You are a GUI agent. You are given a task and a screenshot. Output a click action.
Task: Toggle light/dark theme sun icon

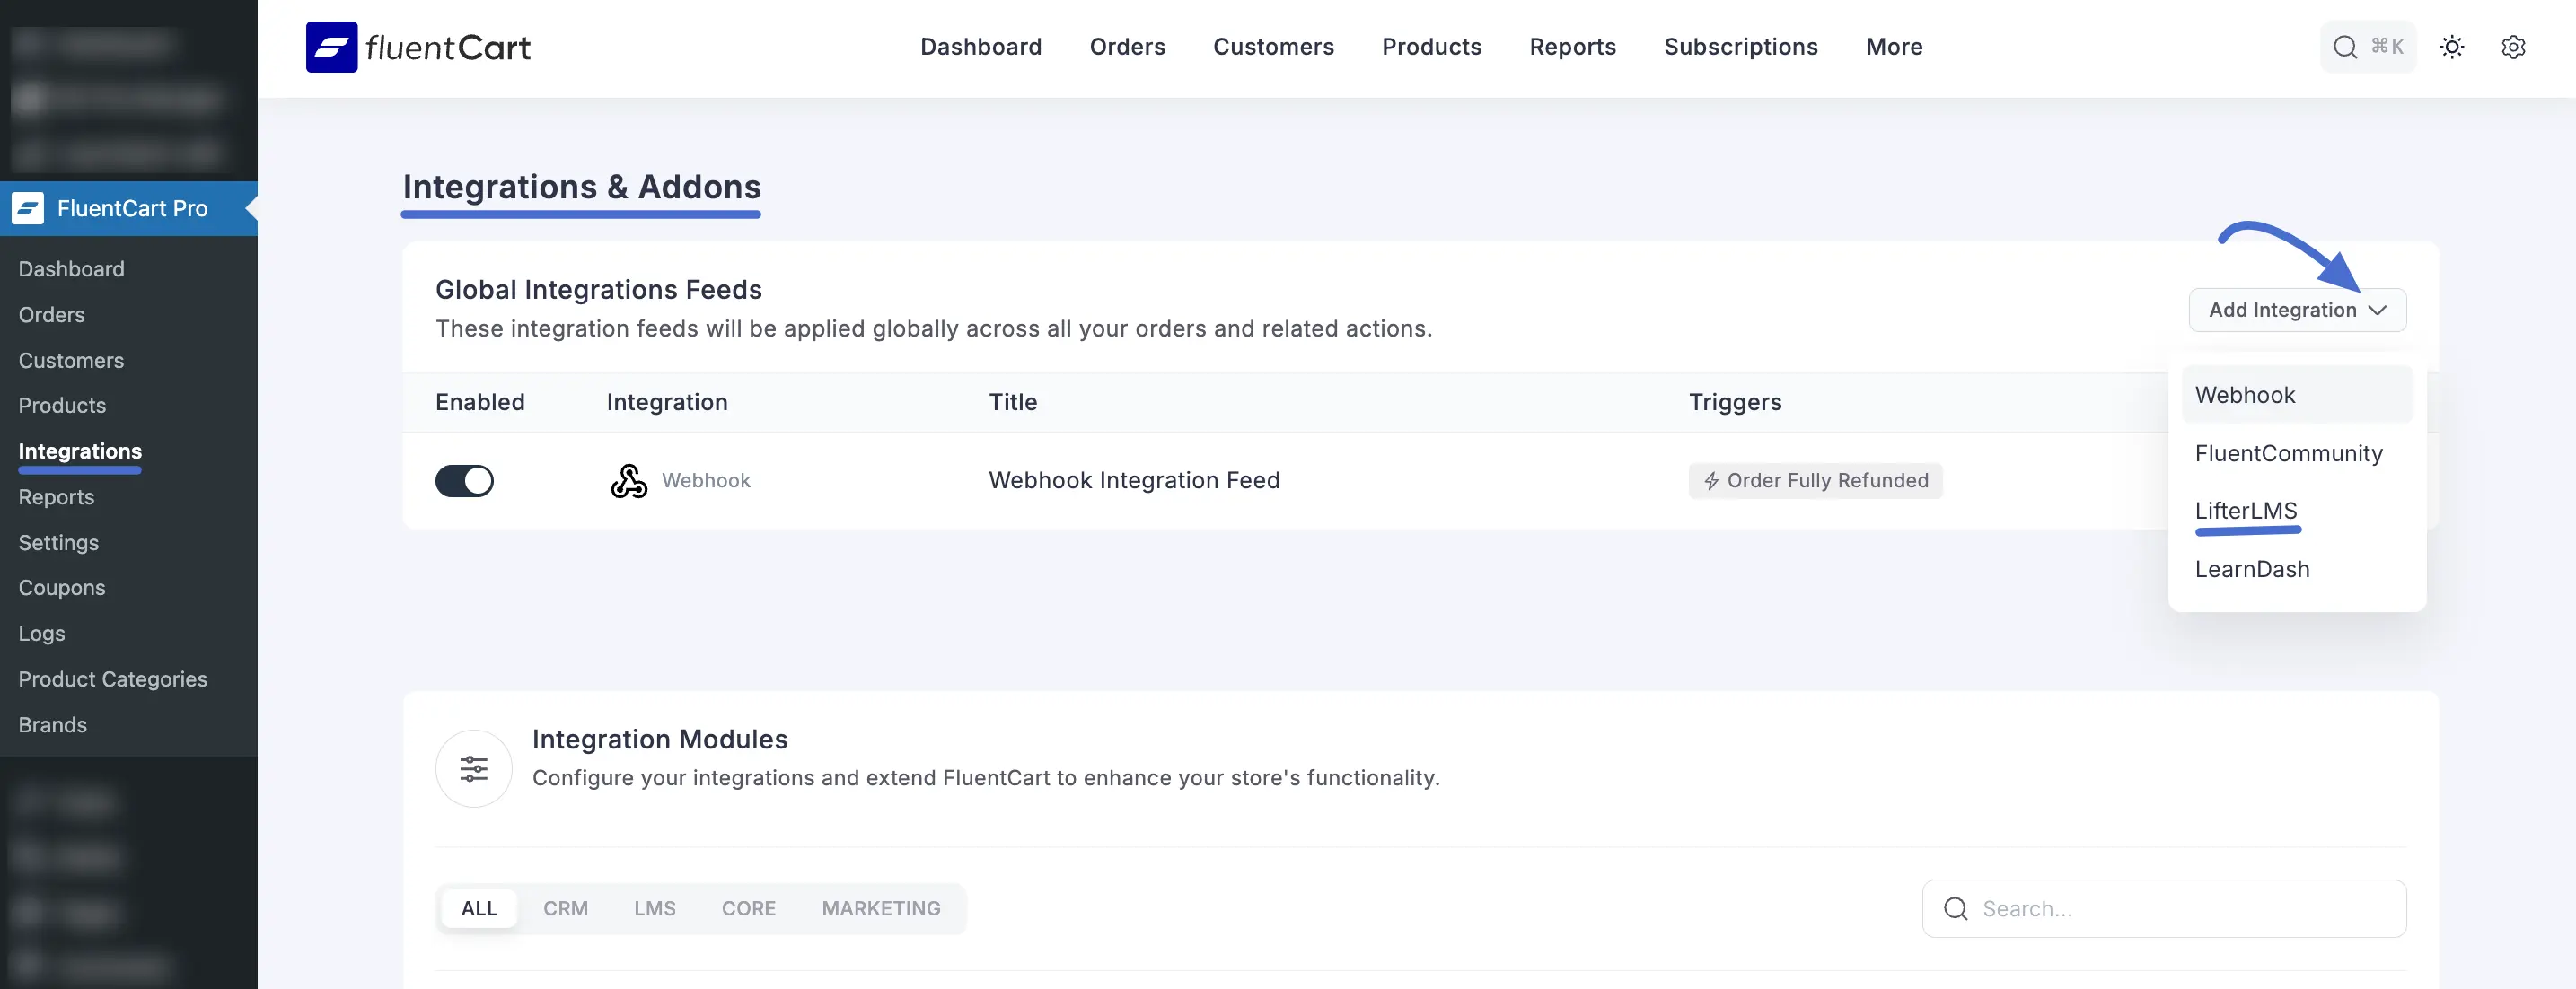[x=2451, y=47]
